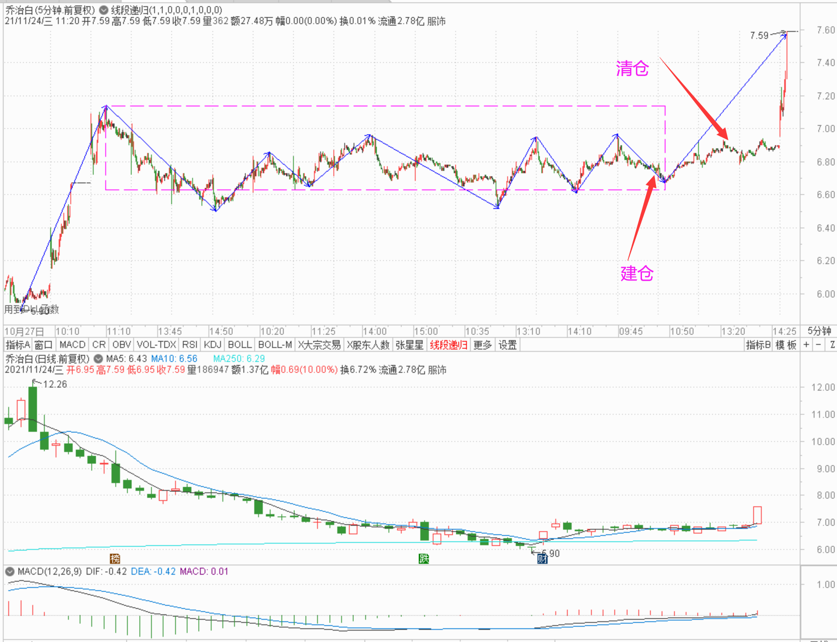Viewport: 837px width, 642px height.
Task: Click the blue 财 event marker icon
Action: click(x=542, y=559)
